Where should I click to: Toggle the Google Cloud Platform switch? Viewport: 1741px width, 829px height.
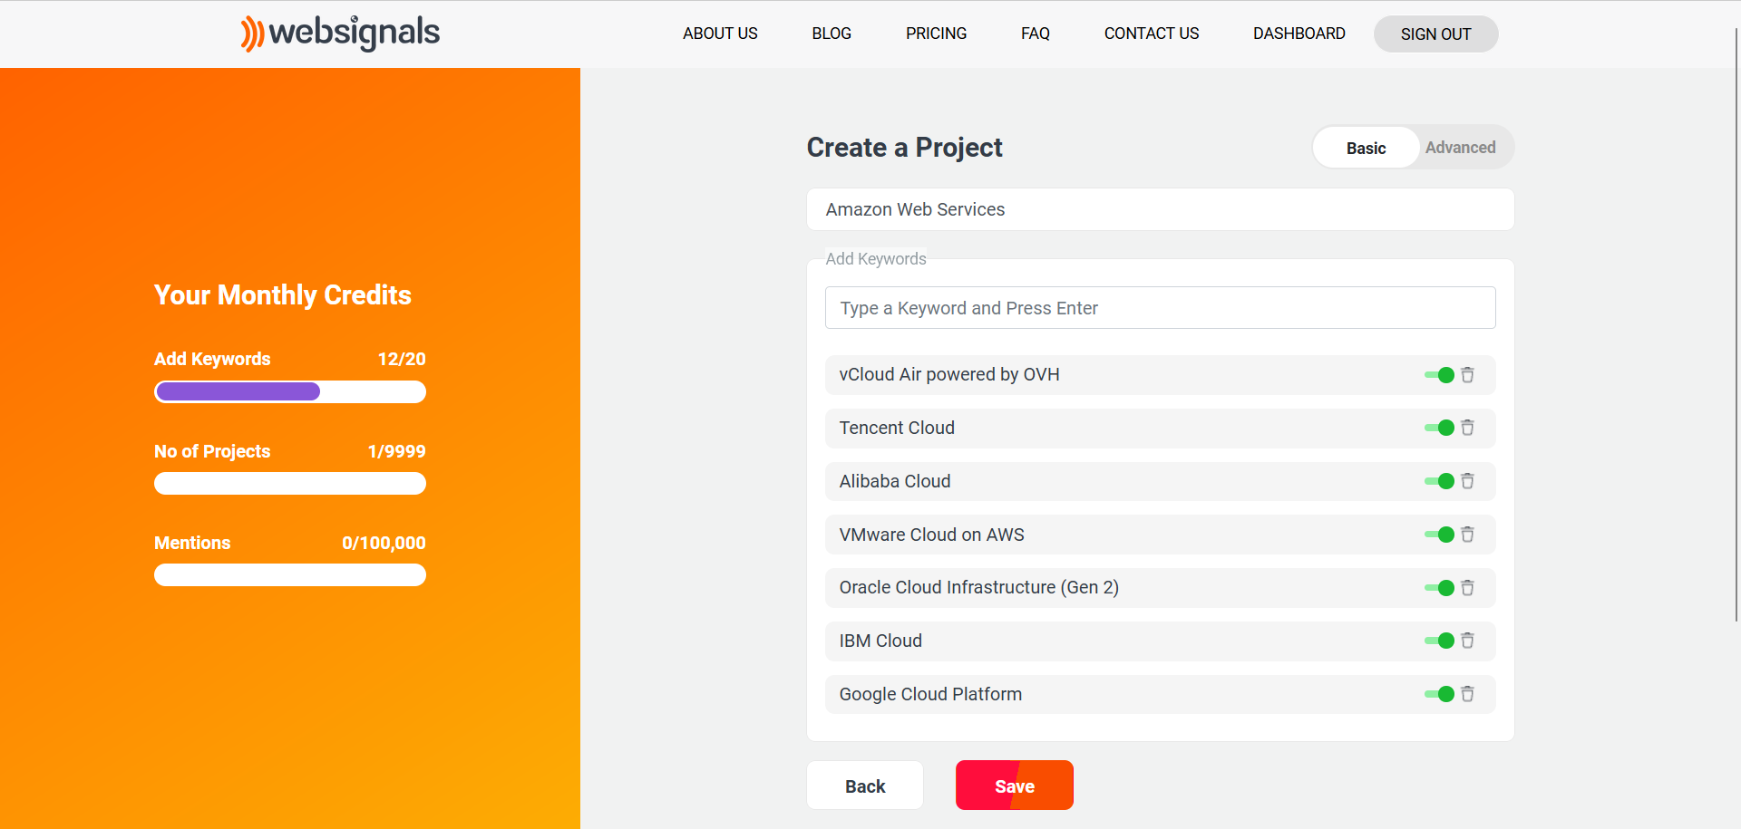(x=1439, y=694)
